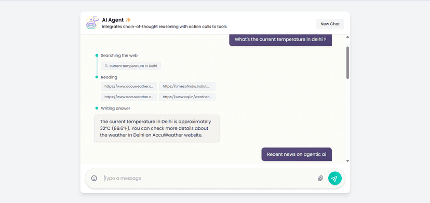
Task: Open the timesofindia source link
Action: [x=187, y=86]
